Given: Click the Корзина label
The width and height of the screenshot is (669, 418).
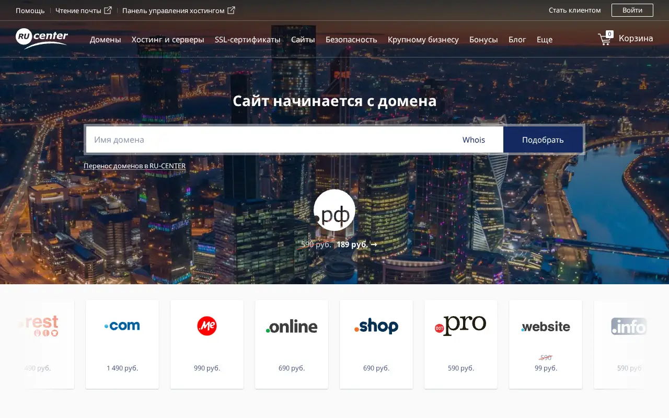Looking at the screenshot, I should tap(636, 38).
